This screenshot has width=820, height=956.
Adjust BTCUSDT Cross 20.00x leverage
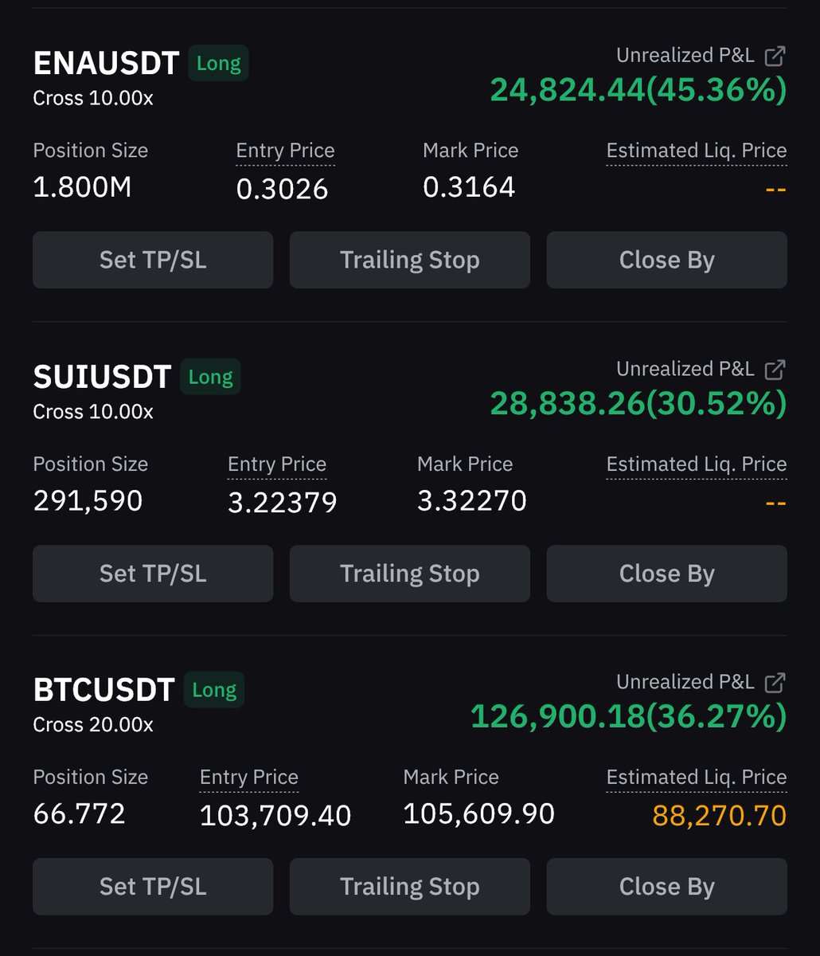click(93, 725)
